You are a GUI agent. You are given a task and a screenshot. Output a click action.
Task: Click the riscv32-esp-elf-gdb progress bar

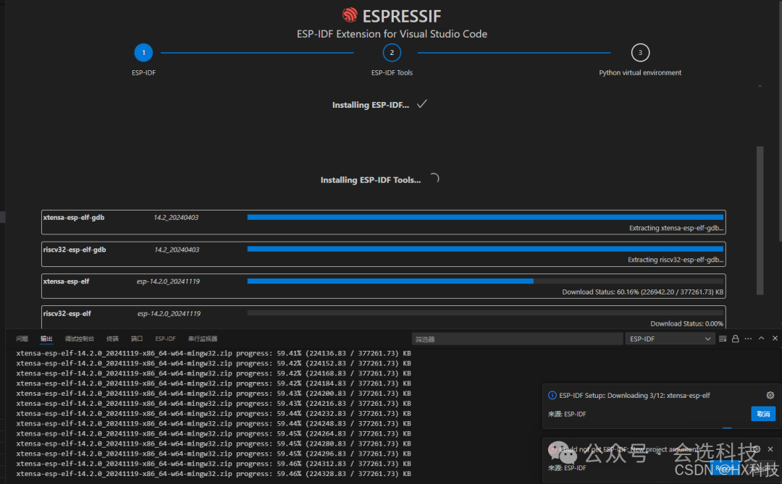tap(485, 249)
